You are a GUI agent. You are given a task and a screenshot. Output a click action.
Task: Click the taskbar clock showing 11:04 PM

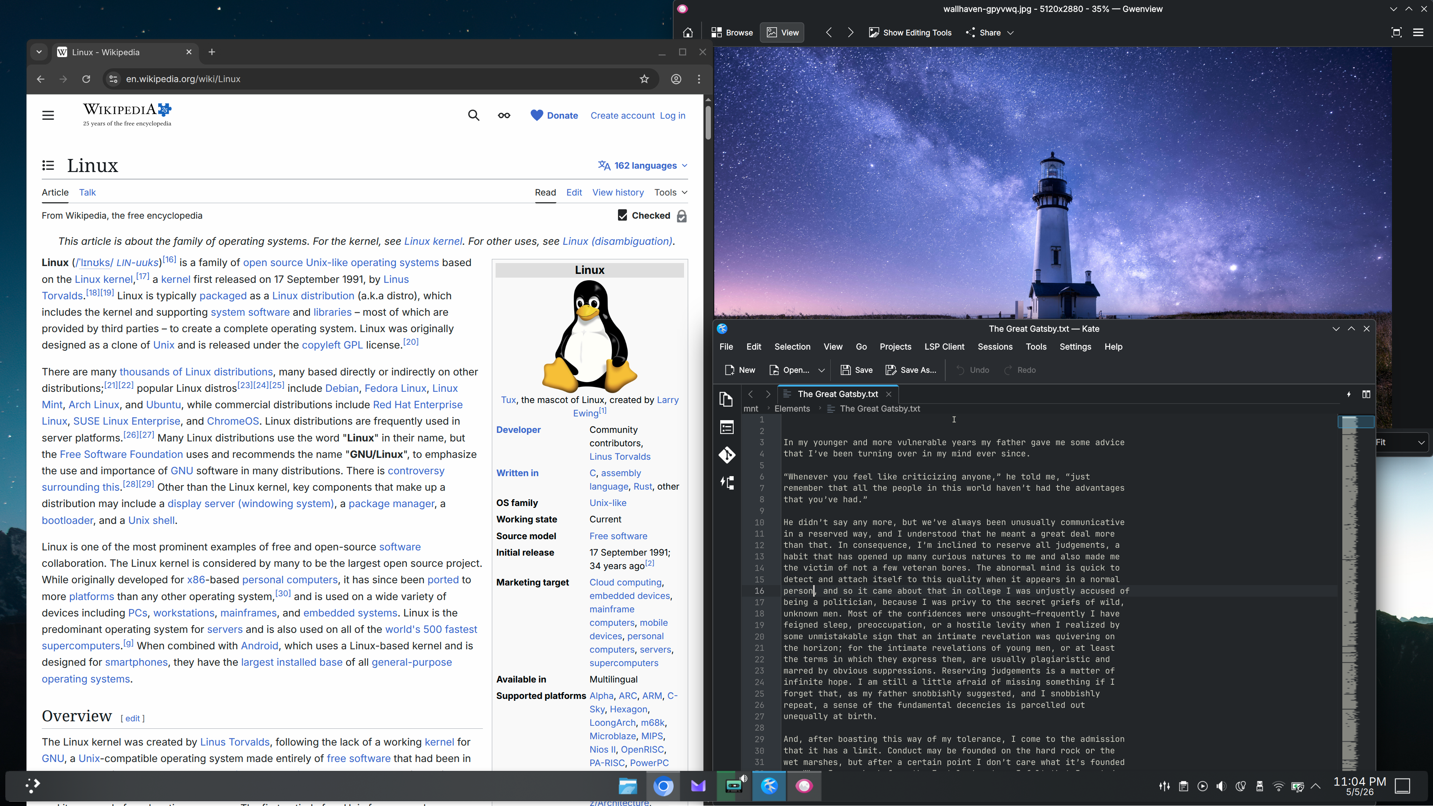(x=1359, y=787)
